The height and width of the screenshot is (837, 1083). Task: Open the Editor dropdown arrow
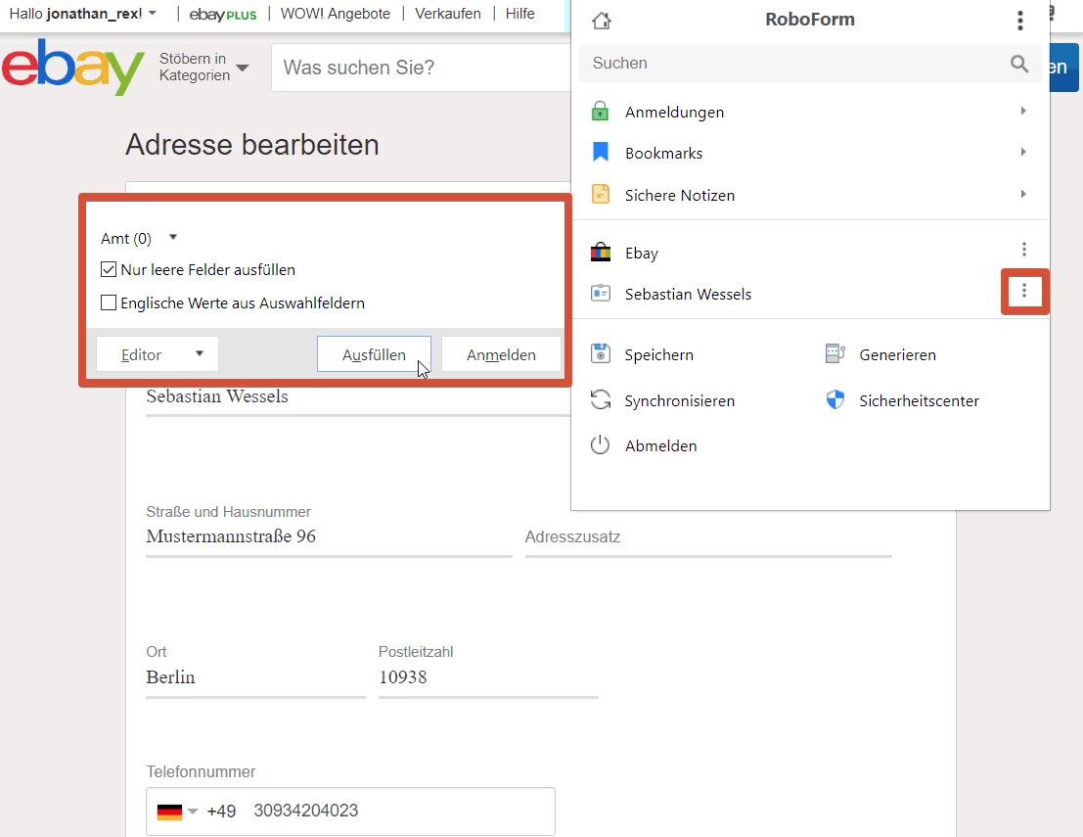click(200, 353)
